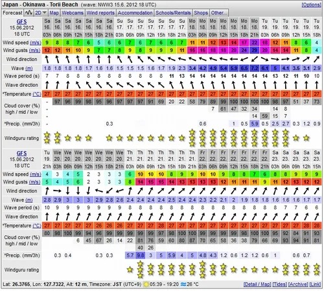Click star rating under Sa 16. 06h
This screenshot has height=291, width=324.
pyautogui.click(x=57, y=138)
